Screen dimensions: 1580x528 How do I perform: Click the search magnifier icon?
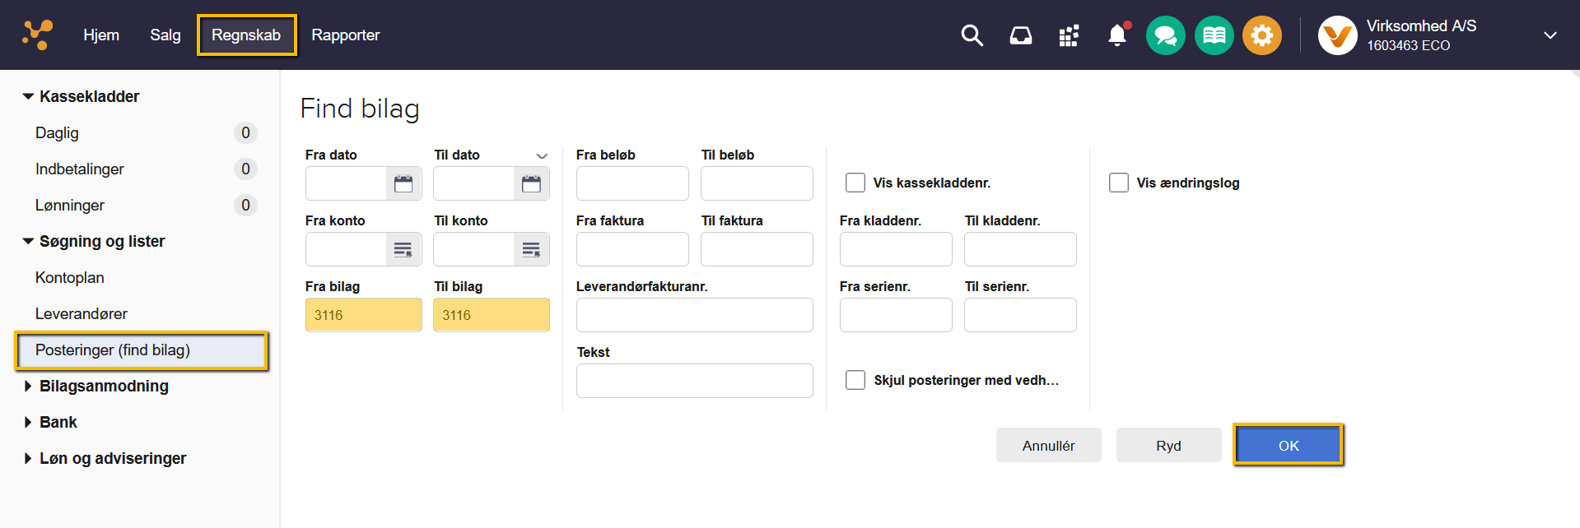point(972,35)
